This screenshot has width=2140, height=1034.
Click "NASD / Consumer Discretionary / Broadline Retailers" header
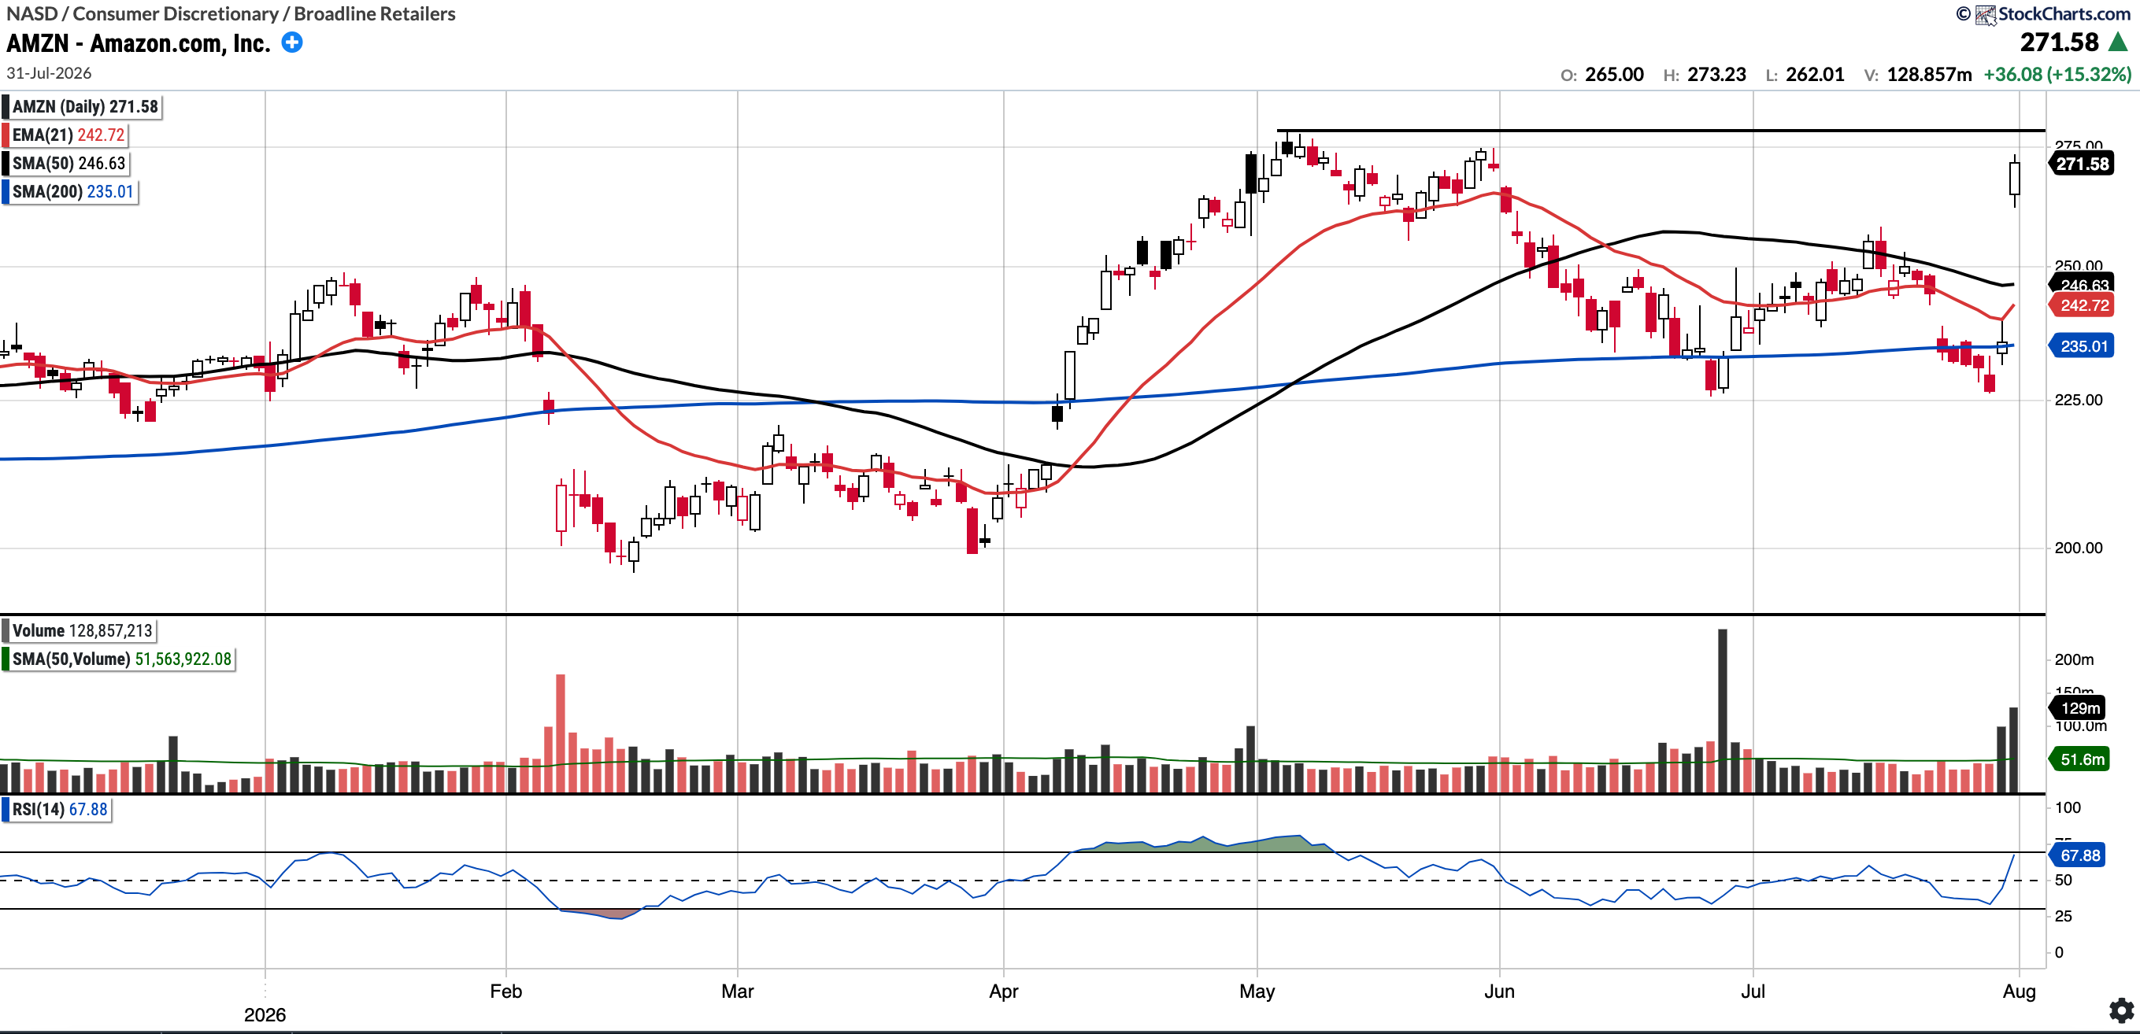231,13
